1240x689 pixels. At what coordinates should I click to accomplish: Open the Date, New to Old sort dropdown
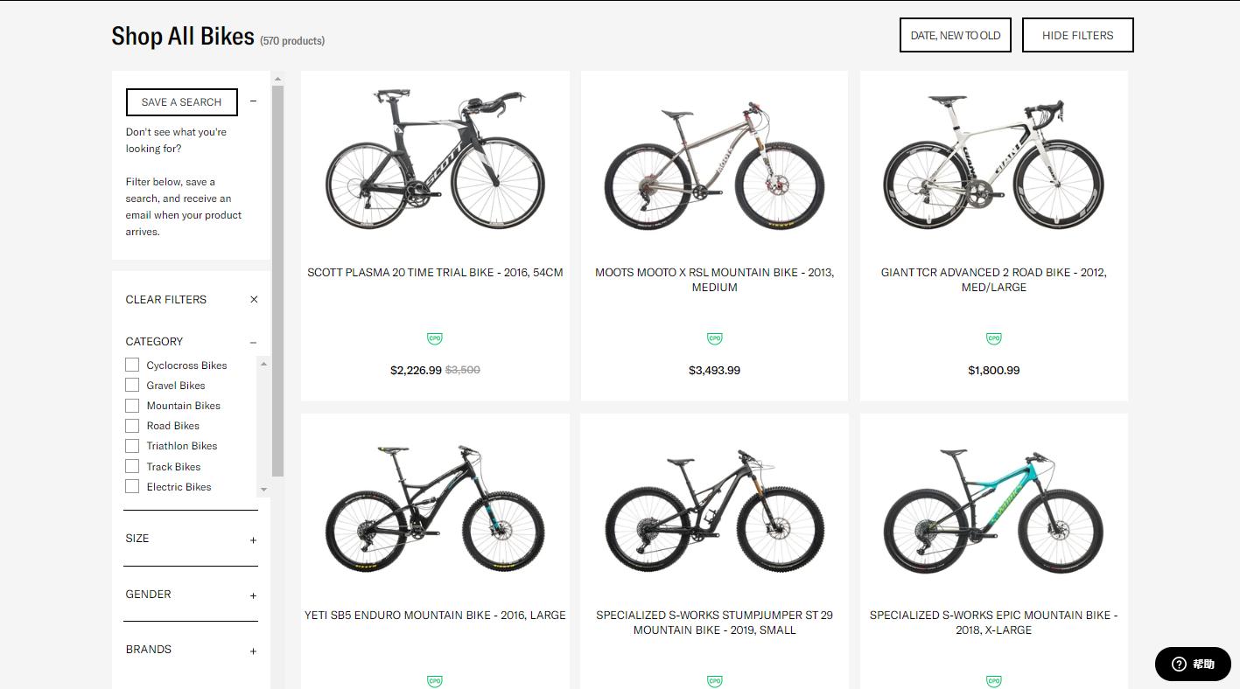pos(956,35)
